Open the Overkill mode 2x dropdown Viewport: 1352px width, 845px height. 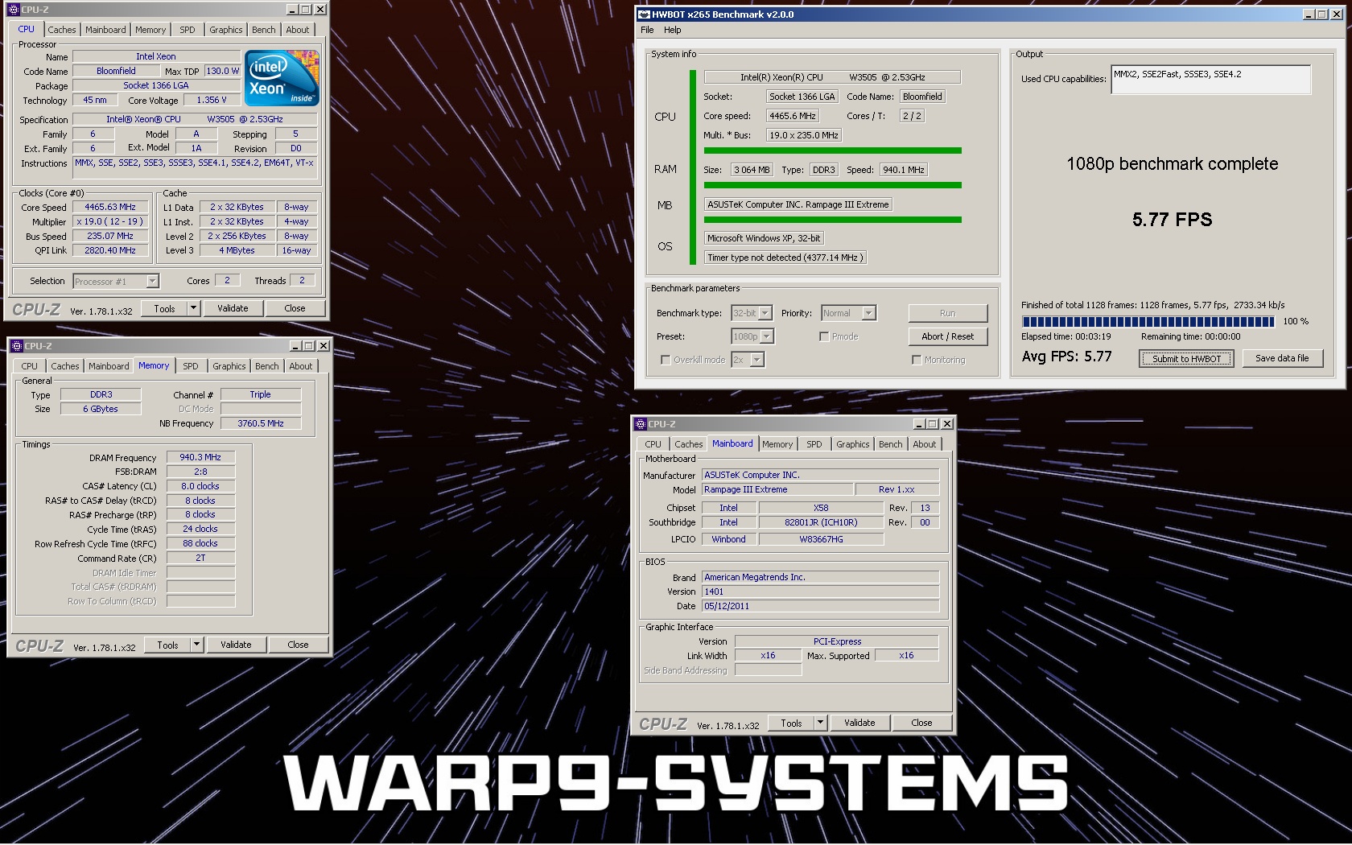[x=747, y=360]
